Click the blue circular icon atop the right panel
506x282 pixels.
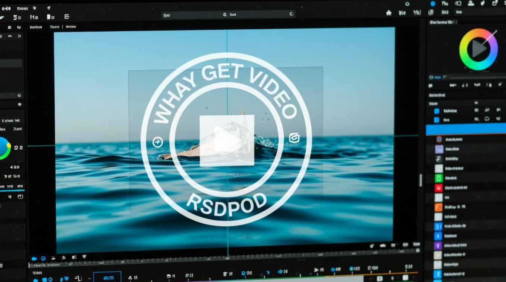pos(433,3)
